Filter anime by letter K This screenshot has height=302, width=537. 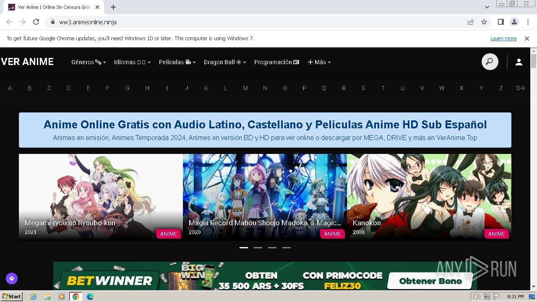click(x=206, y=88)
